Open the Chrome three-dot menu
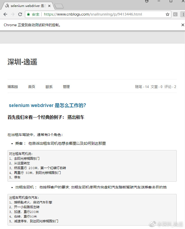Viewport: 185px width, 229px height. coord(183,14)
